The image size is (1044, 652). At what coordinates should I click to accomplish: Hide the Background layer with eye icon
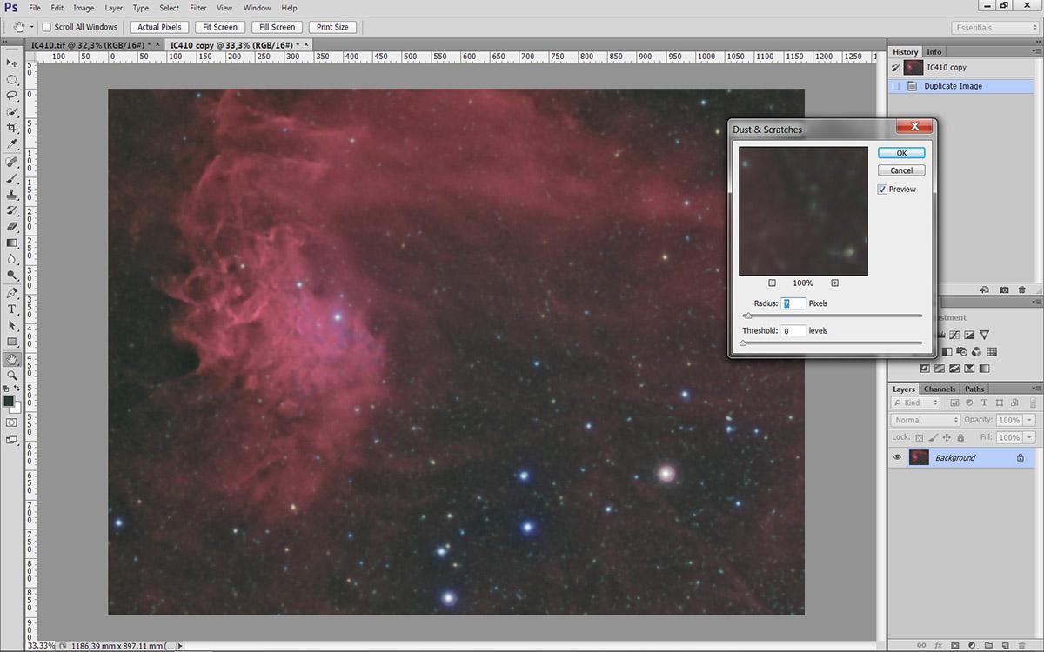point(897,457)
